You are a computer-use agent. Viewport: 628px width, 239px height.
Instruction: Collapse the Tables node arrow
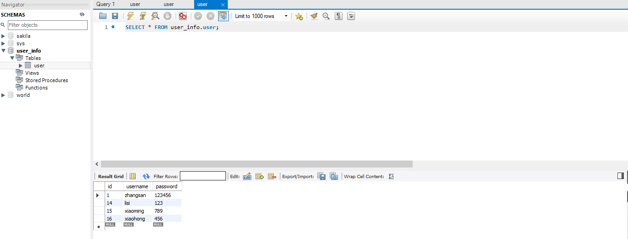(x=12, y=58)
